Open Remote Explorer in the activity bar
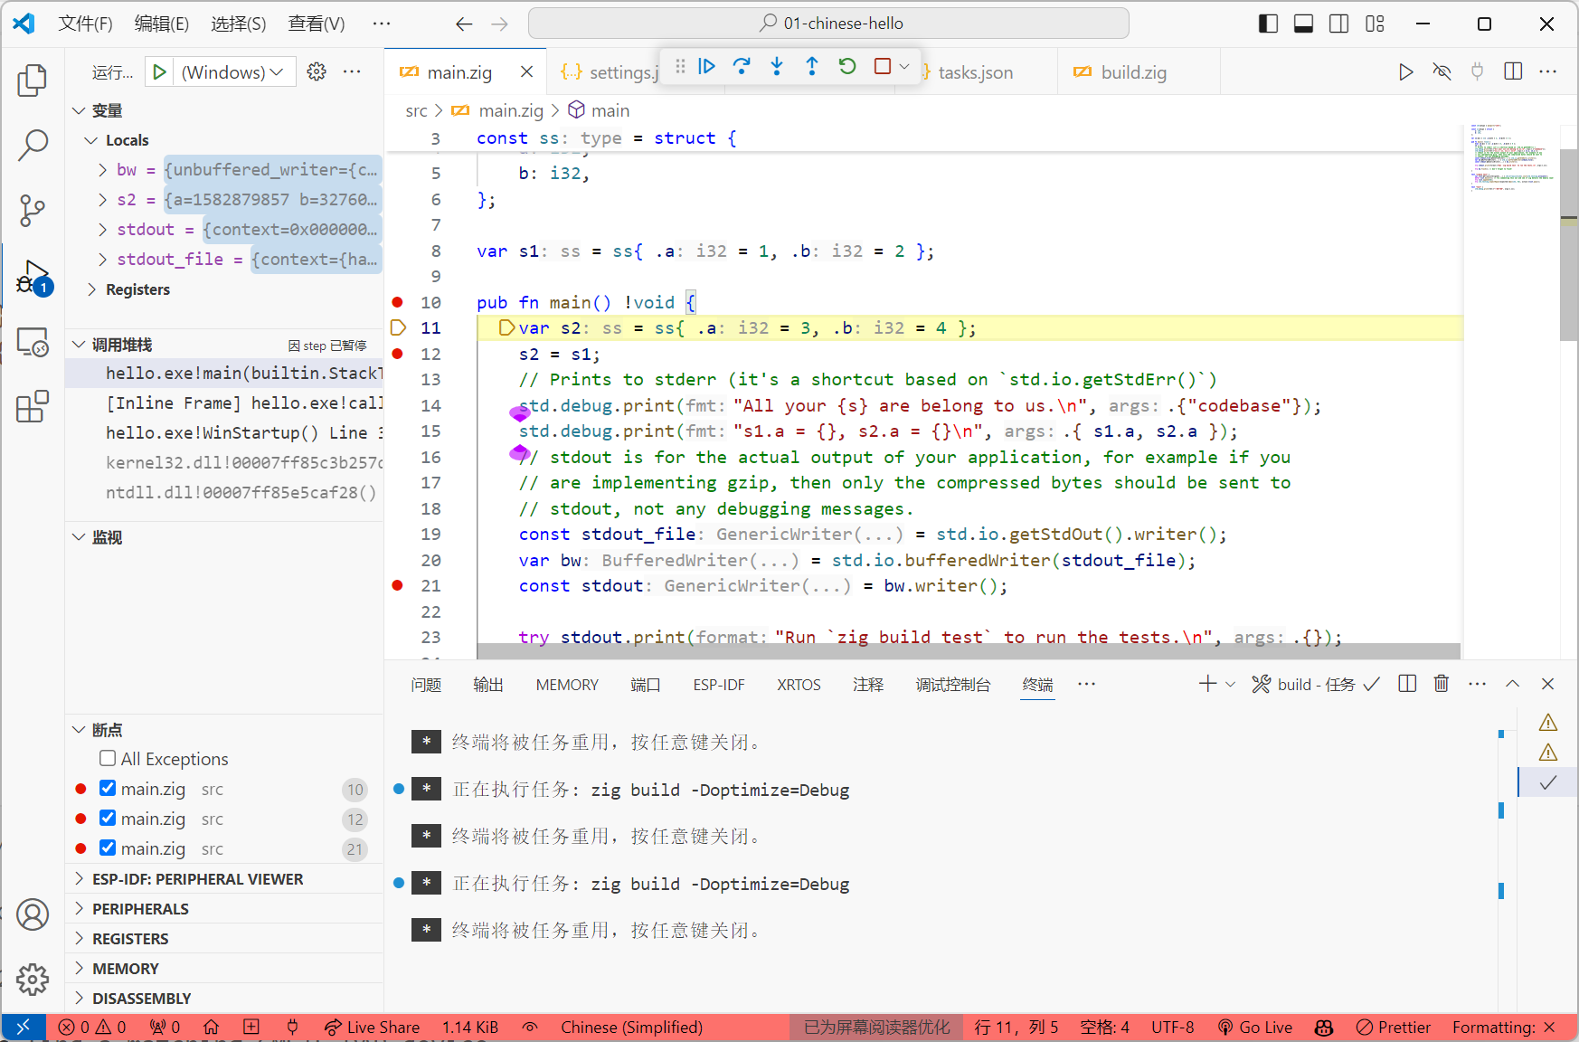Screen dimensions: 1579x1042 pyautogui.click(x=33, y=342)
